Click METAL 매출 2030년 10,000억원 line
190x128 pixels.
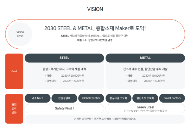pyautogui.click(x=145, y=76)
